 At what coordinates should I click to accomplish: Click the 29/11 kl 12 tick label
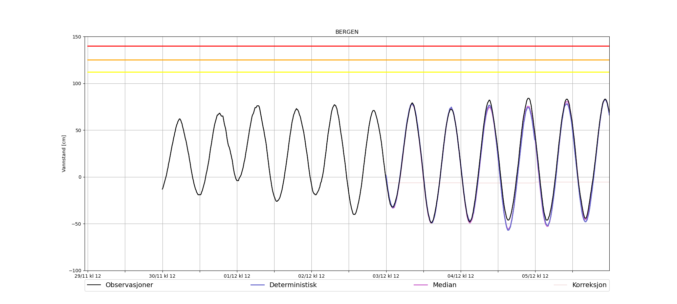coord(88,276)
